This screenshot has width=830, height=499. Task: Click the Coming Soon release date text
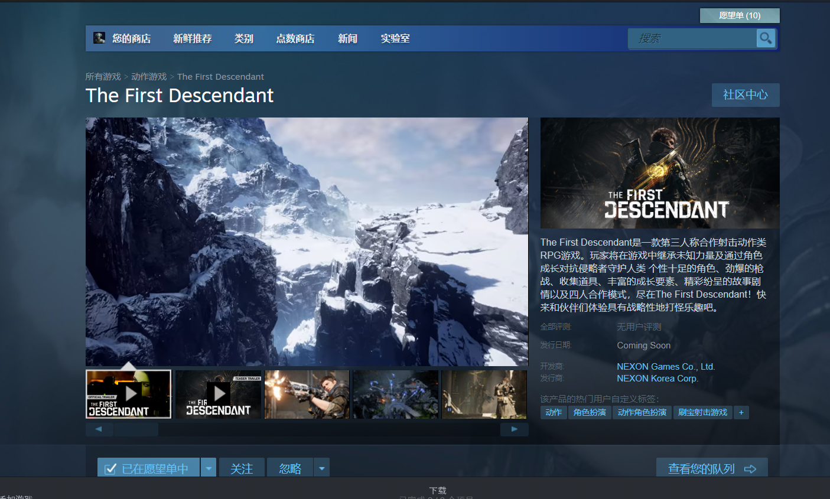pos(644,345)
